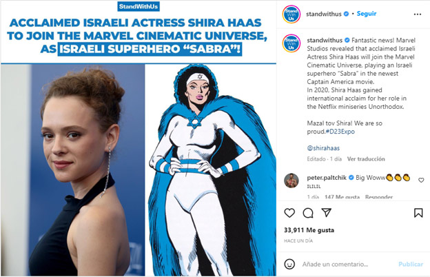This screenshot has width=430, height=277.
Task: Open comments with the speech bubble icon
Action: (x=308, y=213)
